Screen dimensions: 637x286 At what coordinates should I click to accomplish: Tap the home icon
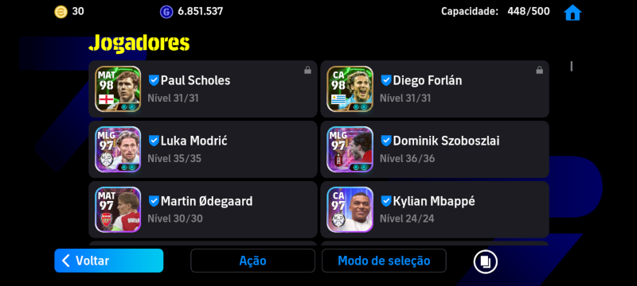(573, 13)
